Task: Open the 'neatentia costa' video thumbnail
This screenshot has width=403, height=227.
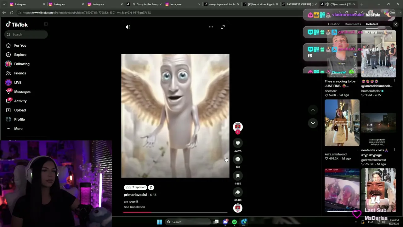Action: (x=378, y=123)
